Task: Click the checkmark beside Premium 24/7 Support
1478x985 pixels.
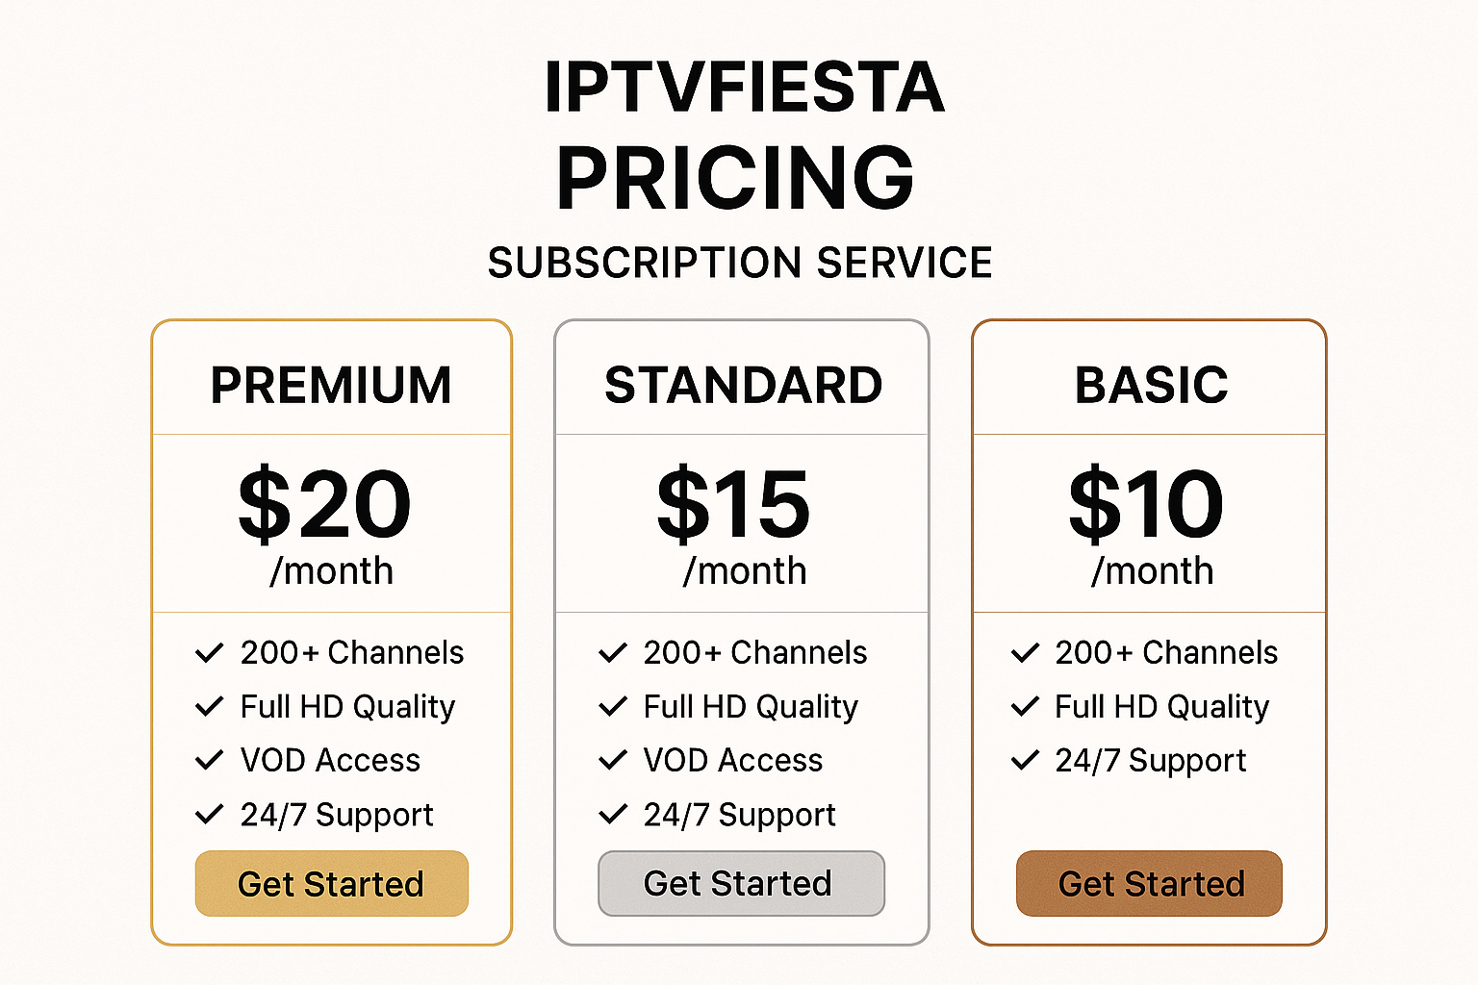Action: tap(209, 815)
